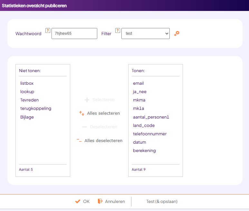249x211 pixels.
Task: Open the Filter dropdown showing test
Action: (145, 34)
